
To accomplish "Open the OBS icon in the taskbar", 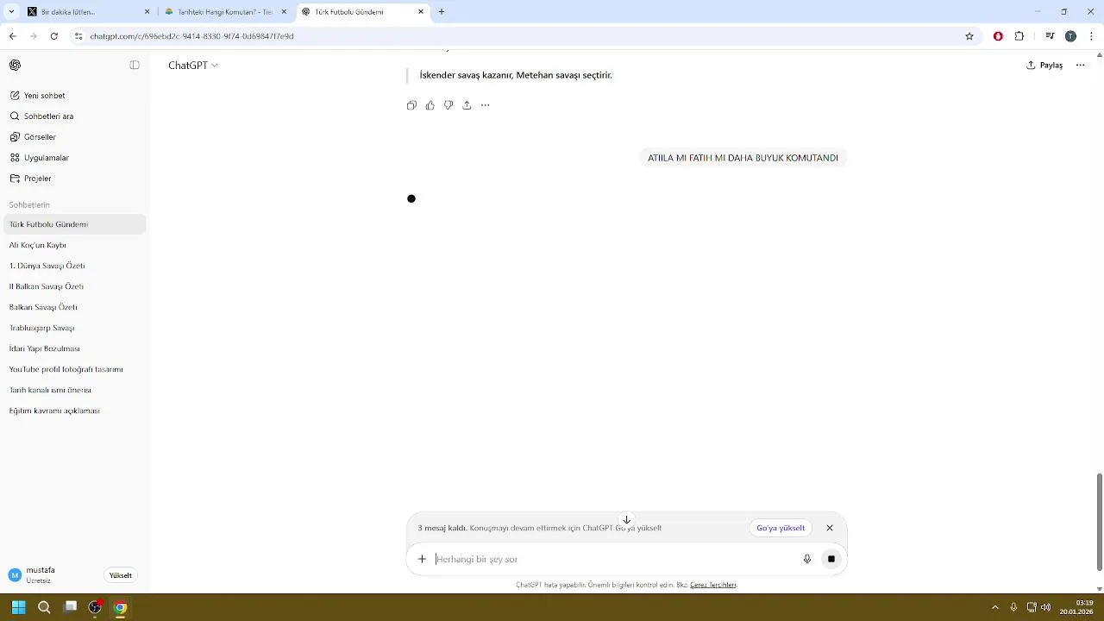I will pos(95,607).
